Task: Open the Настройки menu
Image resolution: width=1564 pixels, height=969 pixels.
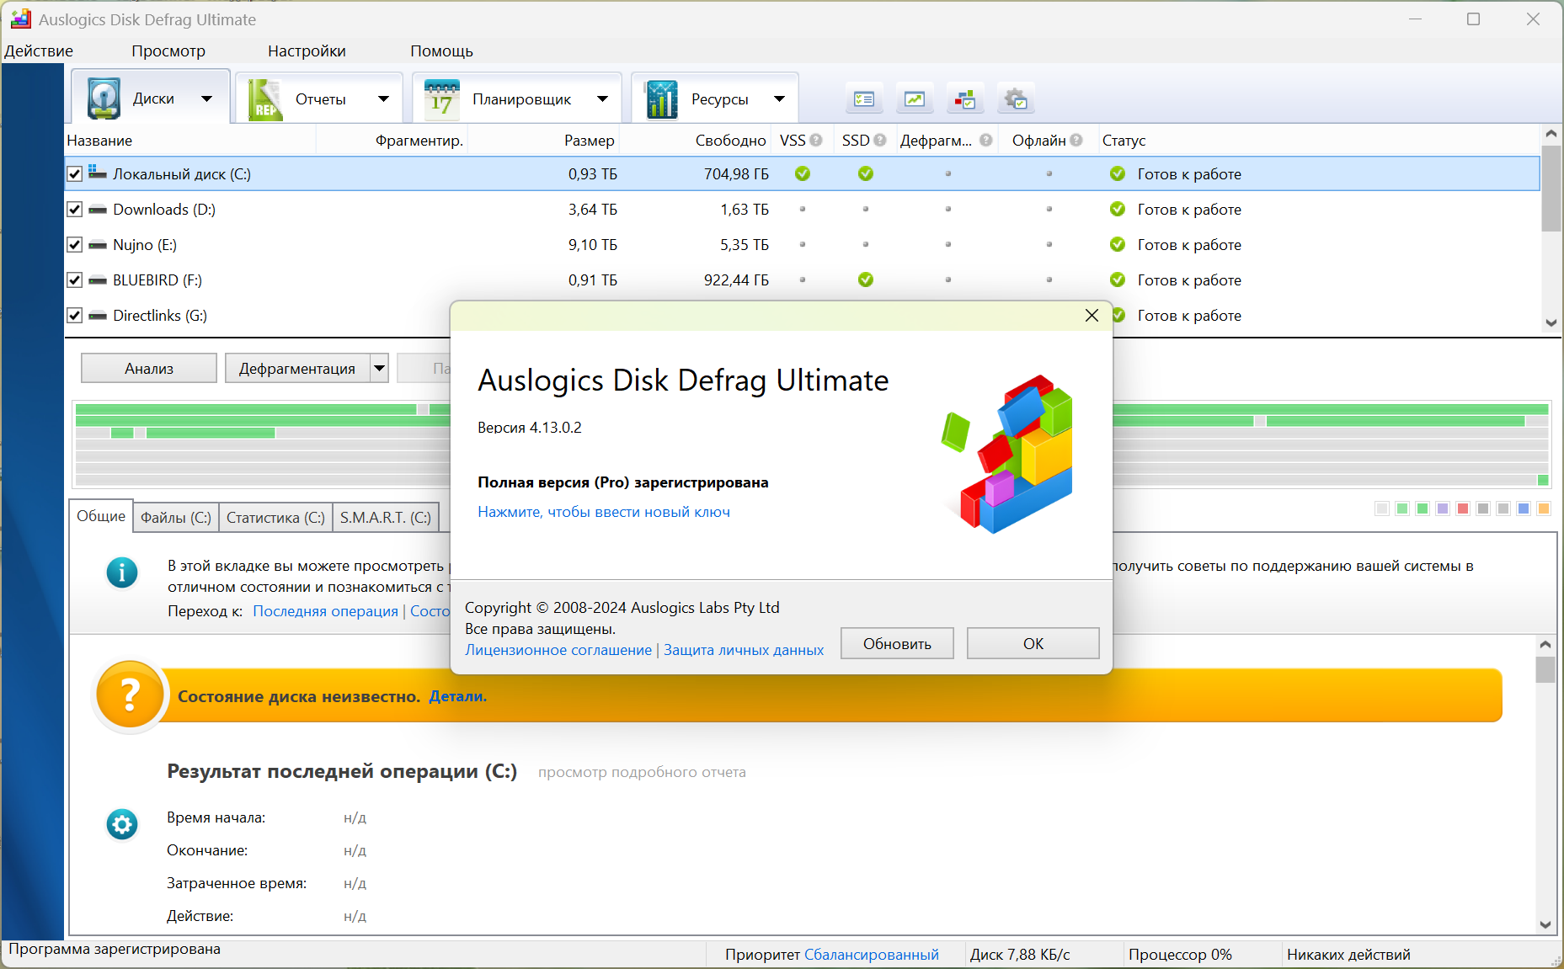Action: [307, 51]
